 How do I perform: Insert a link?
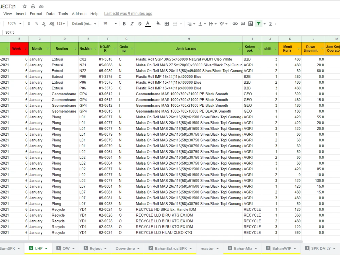(235, 23)
